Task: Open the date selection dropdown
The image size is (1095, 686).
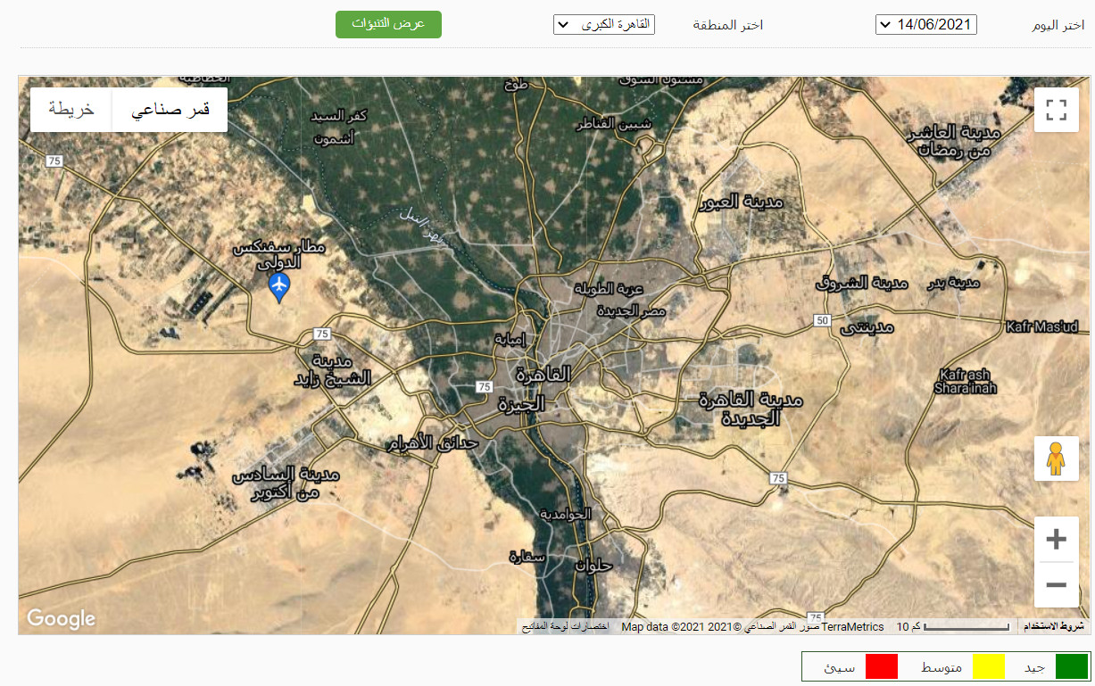Action: click(x=926, y=25)
